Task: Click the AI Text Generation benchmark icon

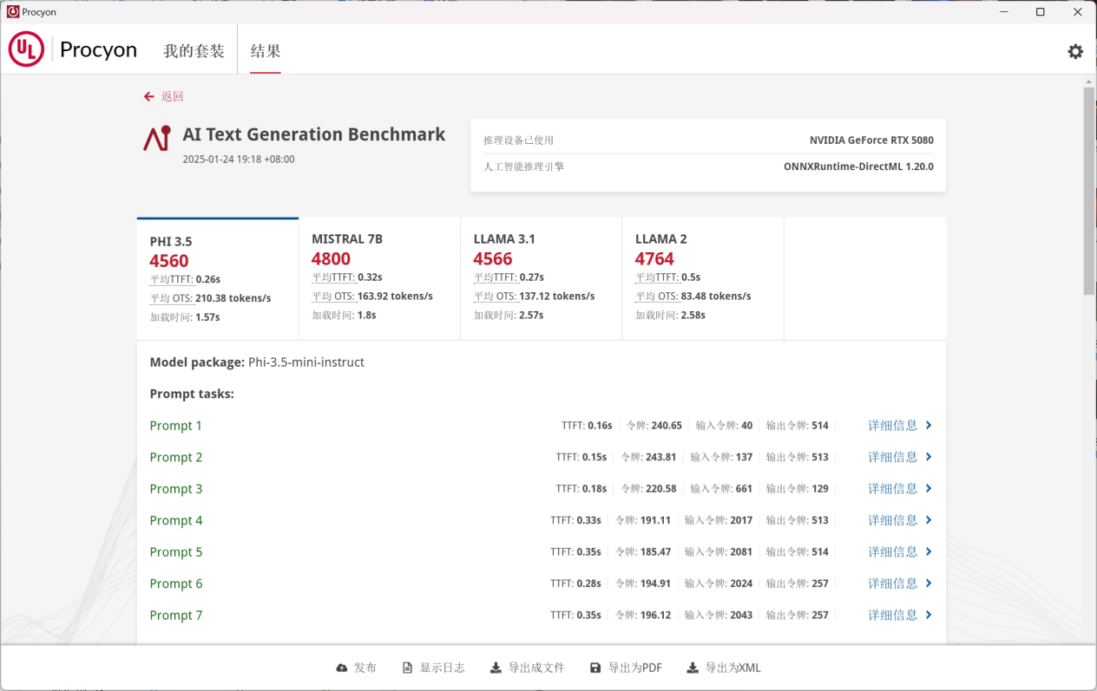Action: [x=157, y=139]
